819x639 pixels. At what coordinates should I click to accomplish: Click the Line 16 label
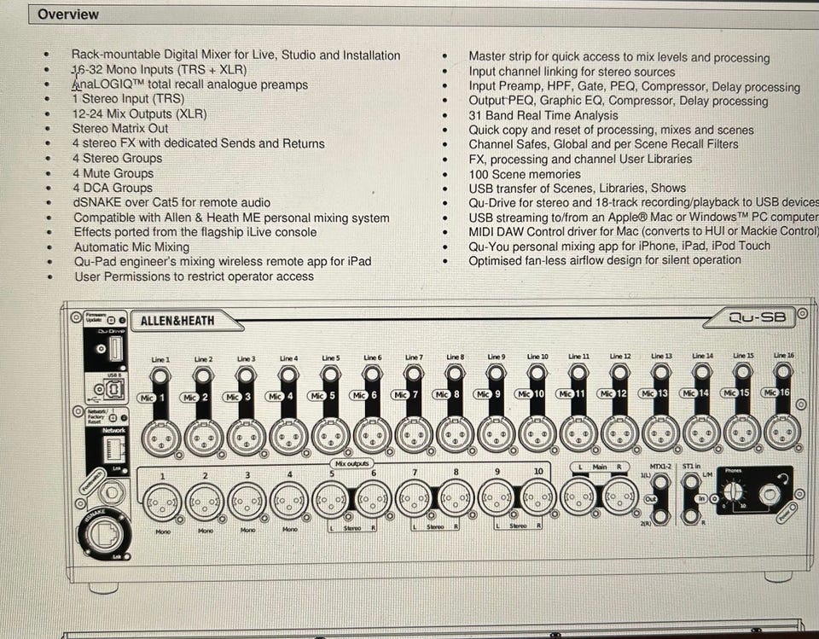point(783,355)
